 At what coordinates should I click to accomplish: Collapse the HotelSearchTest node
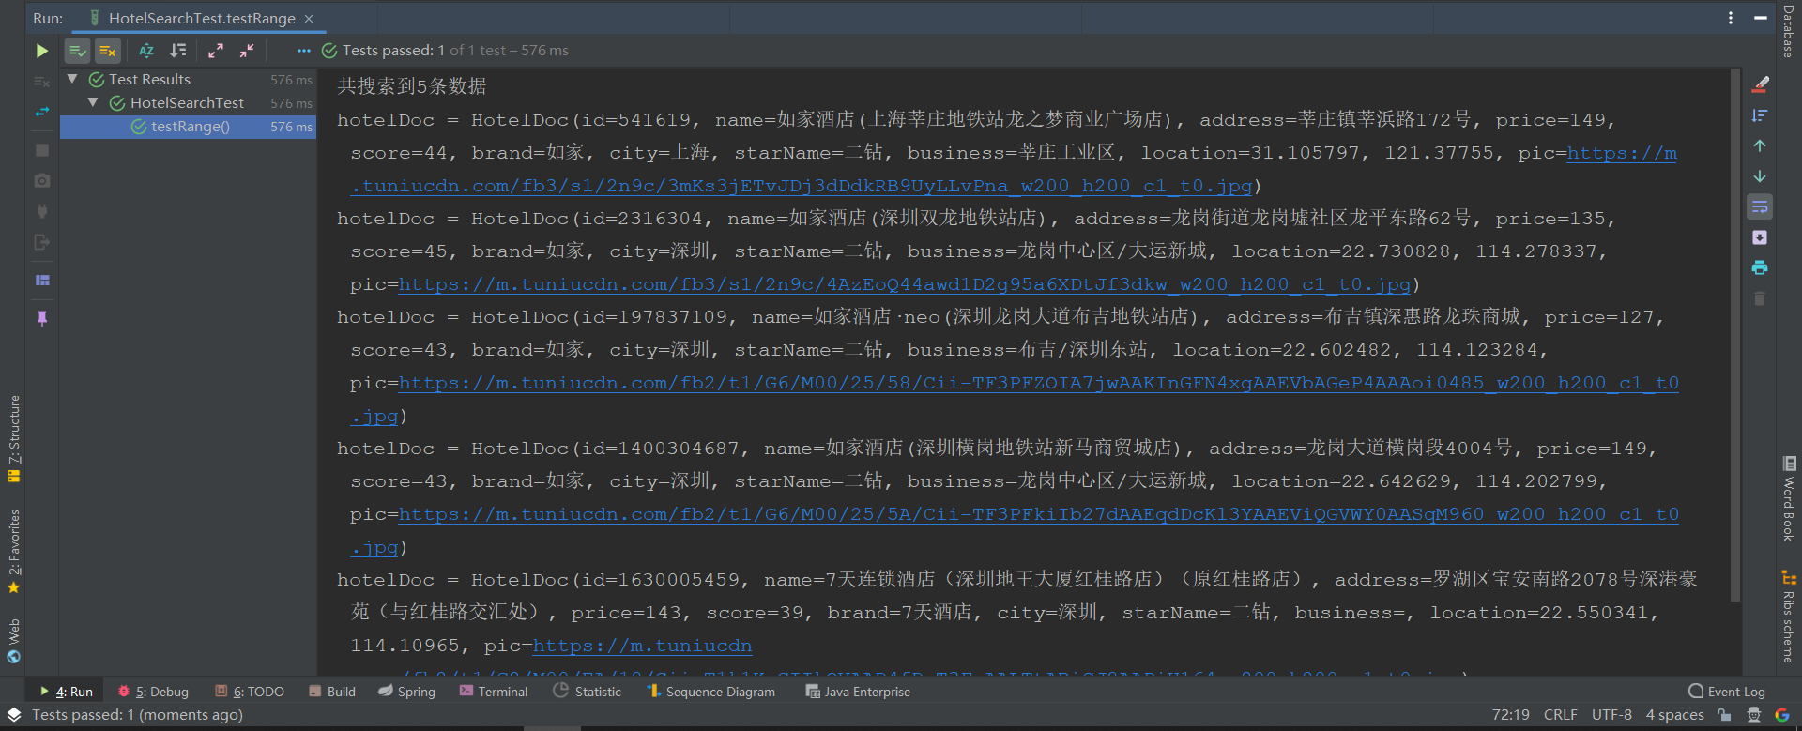[93, 102]
